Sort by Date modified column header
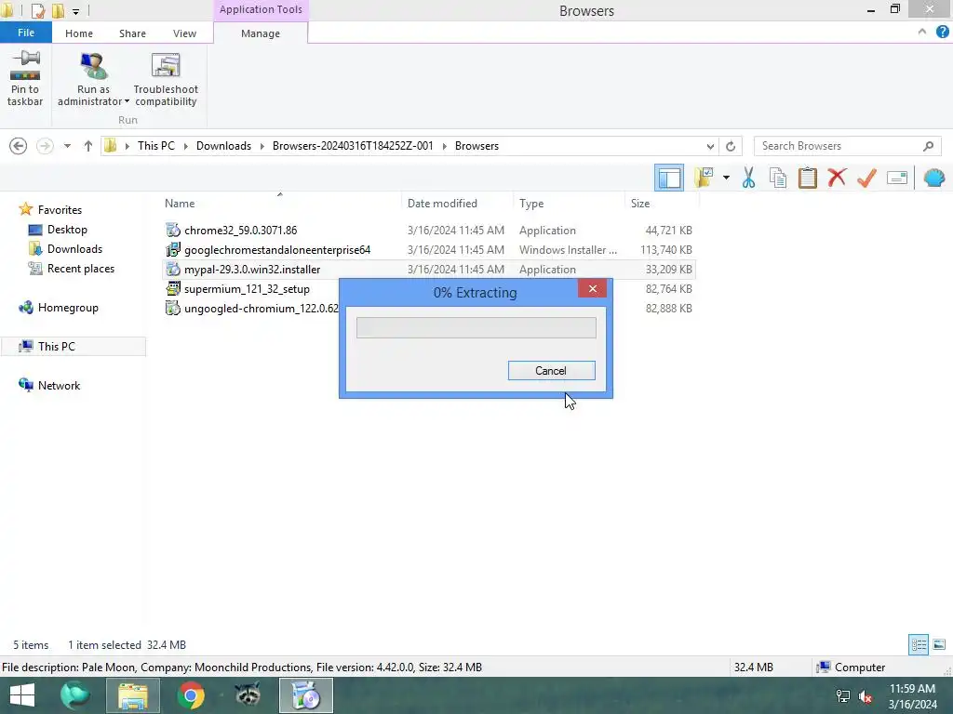The height and width of the screenshot is (714, 953). pos(442,204)
